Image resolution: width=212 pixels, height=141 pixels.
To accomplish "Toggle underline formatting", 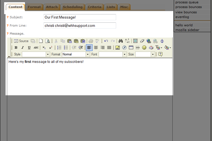I will (29, 48).
